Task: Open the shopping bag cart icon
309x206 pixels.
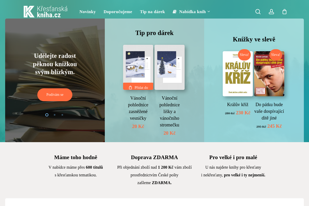Action: coord(285,12)
